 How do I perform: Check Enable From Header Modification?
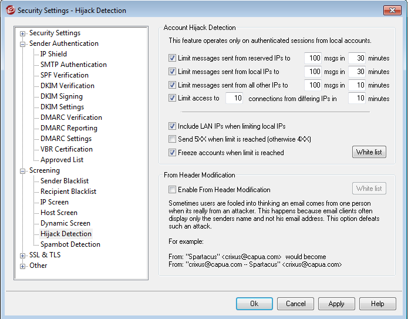tap(172, 189)
